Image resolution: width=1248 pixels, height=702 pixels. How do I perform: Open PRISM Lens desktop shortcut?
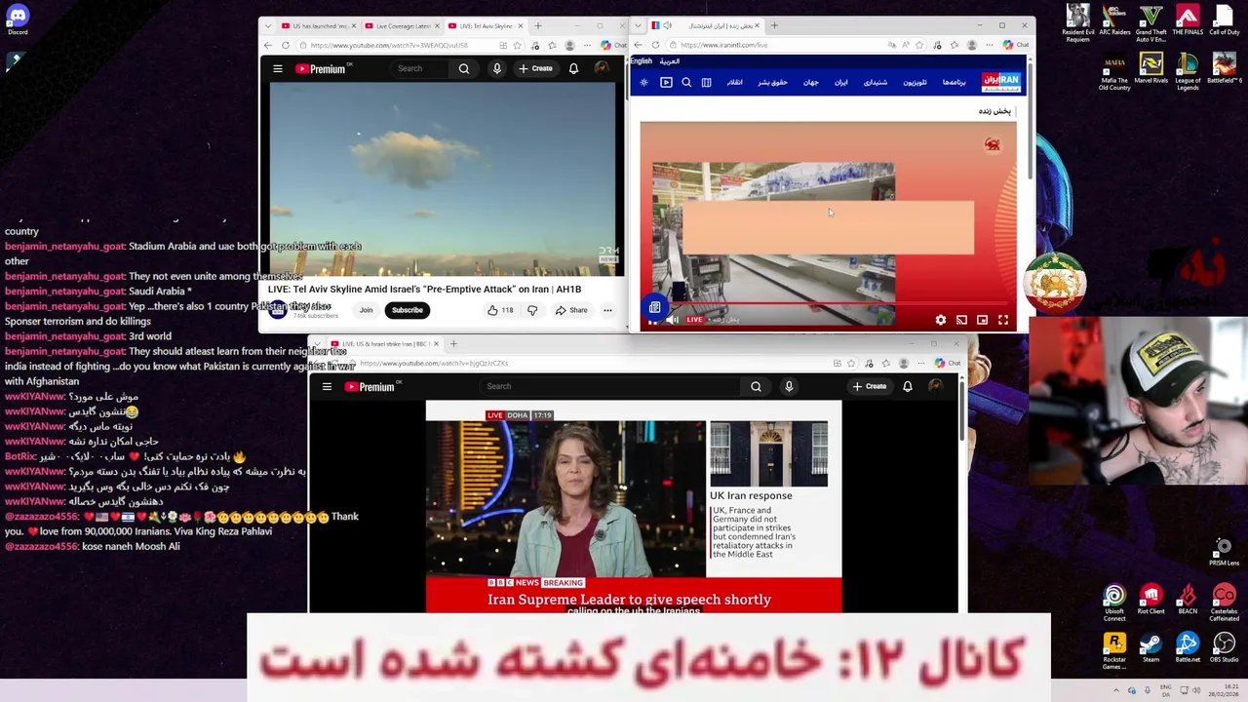(x=1224, y=551)
